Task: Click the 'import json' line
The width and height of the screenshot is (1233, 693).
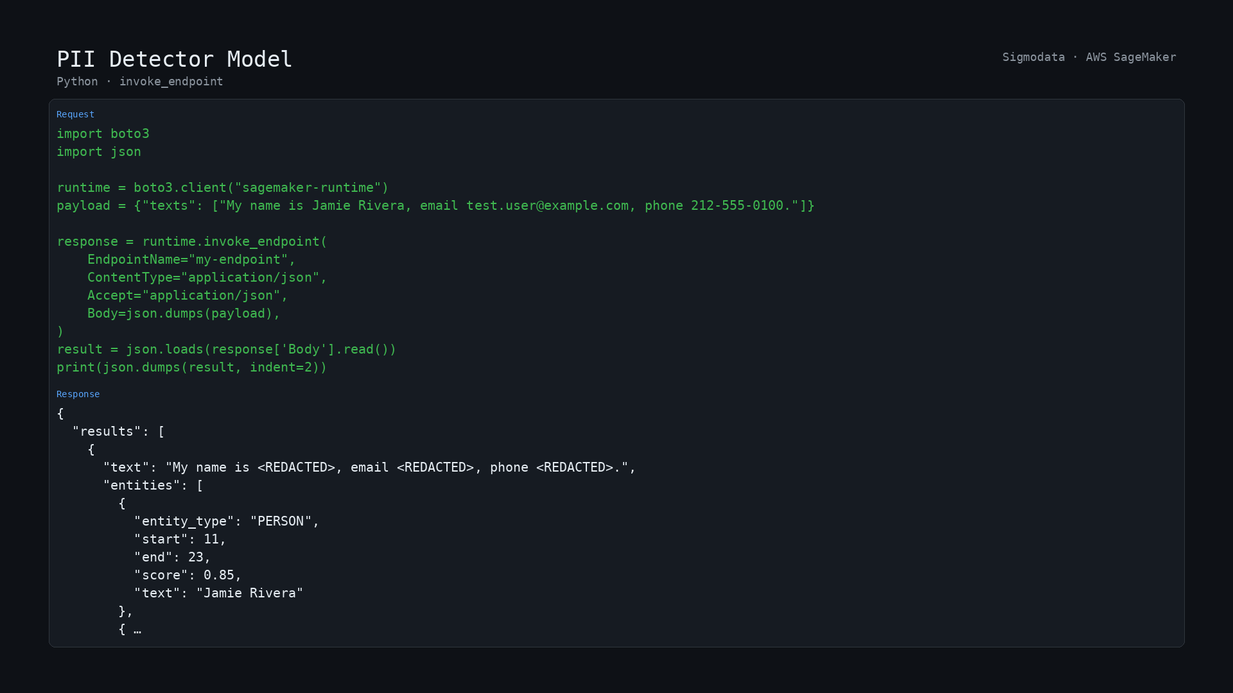Action: pyautogui.click(x=99, y=151)
